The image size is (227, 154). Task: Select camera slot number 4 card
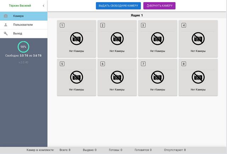tap(198, 39)
